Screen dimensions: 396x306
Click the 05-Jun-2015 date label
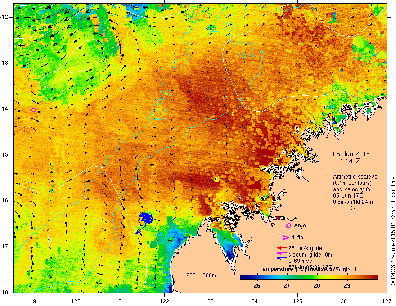(351, 154)
